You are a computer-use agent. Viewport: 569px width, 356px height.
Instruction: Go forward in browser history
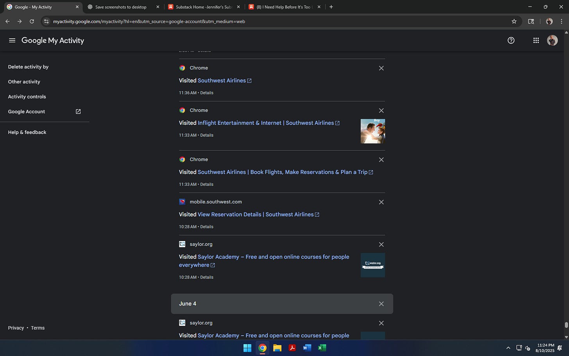point(20,22)
